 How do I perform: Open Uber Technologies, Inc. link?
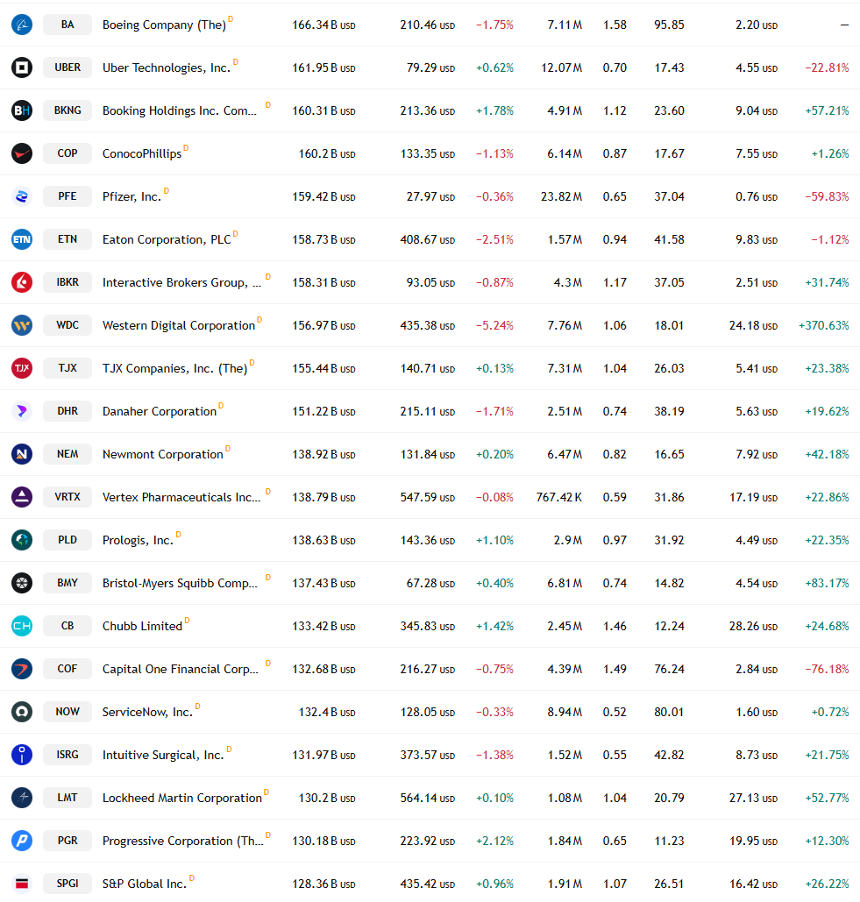[x=167, y=67]
